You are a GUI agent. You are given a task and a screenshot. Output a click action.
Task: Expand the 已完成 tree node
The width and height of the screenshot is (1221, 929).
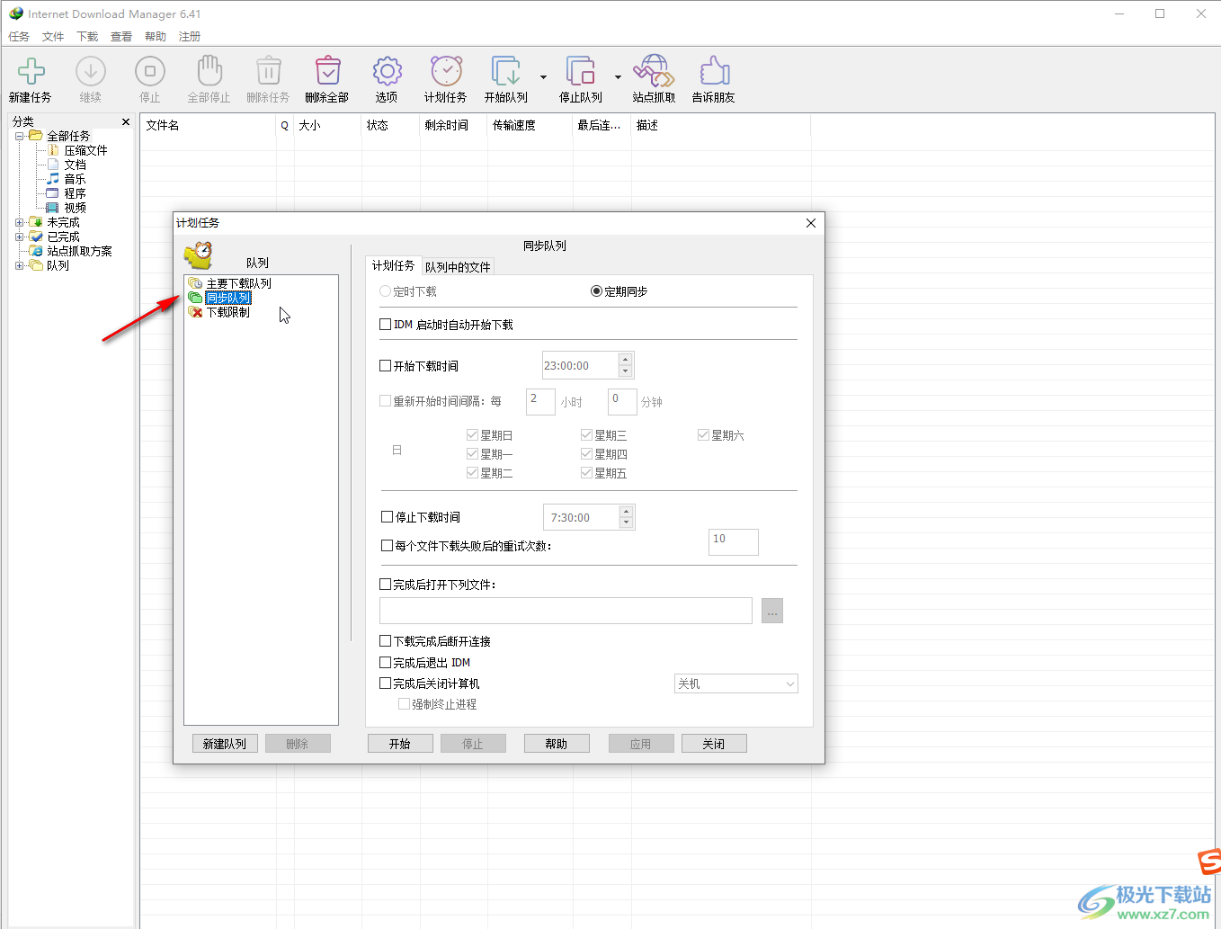coord(20,237)
